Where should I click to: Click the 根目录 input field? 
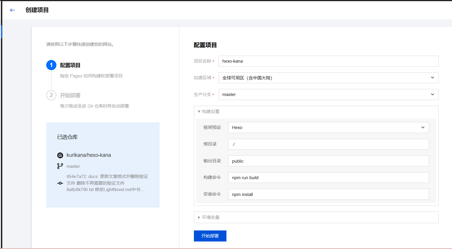point(328,144)
